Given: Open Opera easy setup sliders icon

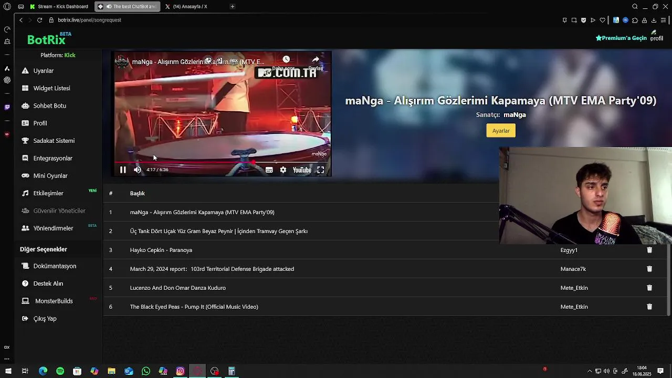Looking at the screenshot, I should (x=664, y=20).
